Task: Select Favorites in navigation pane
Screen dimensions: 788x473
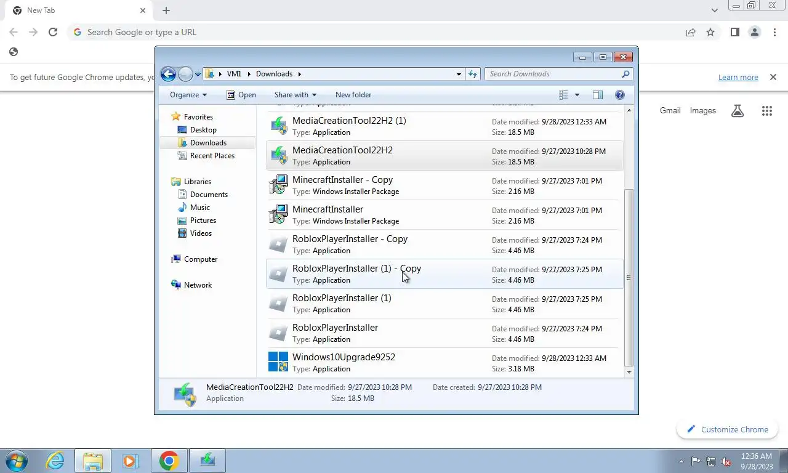Action: point(198,117)
